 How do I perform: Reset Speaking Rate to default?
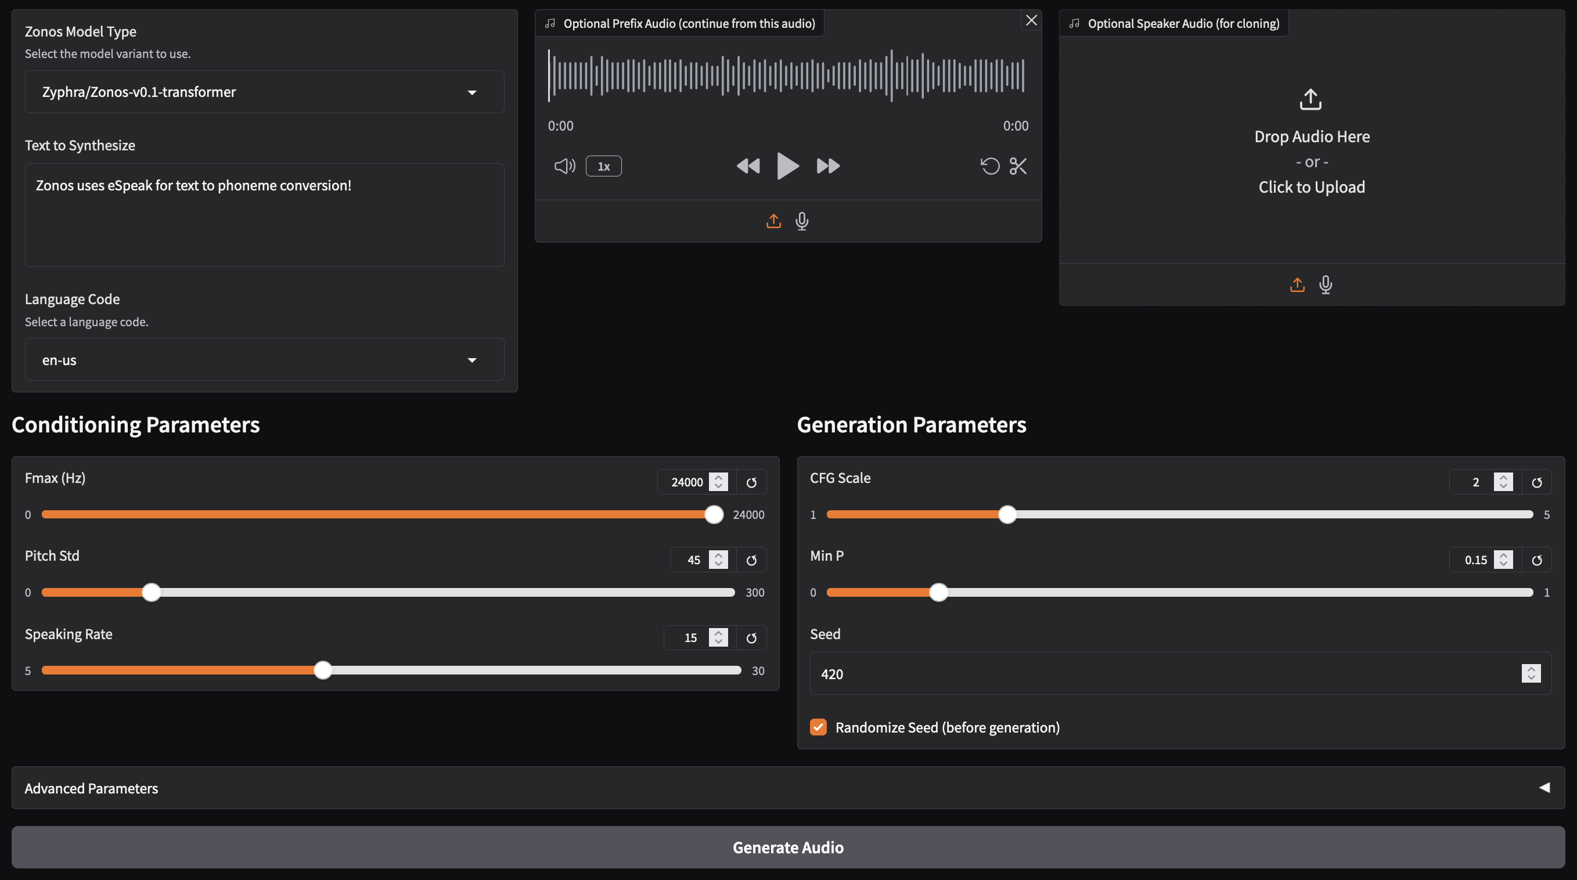751,638
